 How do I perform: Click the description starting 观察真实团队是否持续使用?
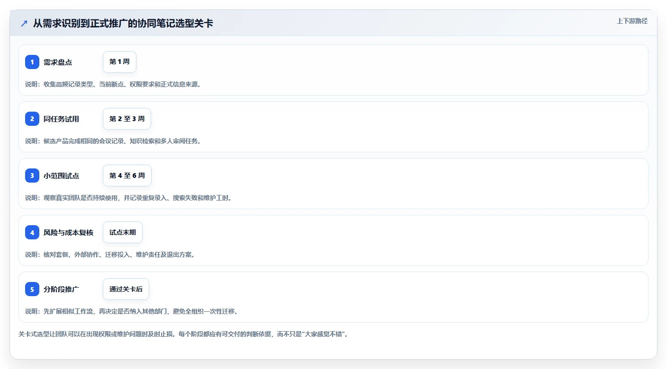128,198
